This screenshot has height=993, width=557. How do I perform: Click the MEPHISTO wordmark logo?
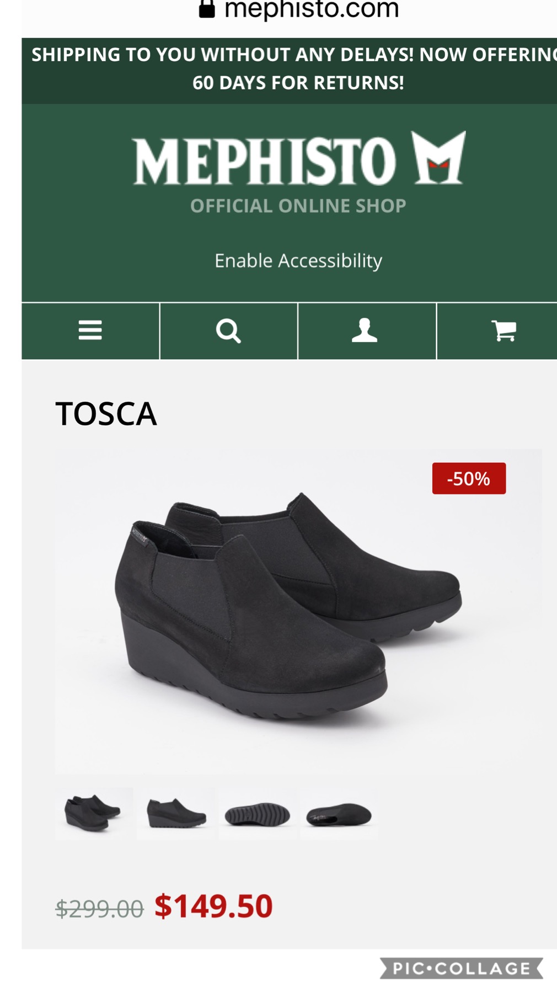tap(264, 161)
